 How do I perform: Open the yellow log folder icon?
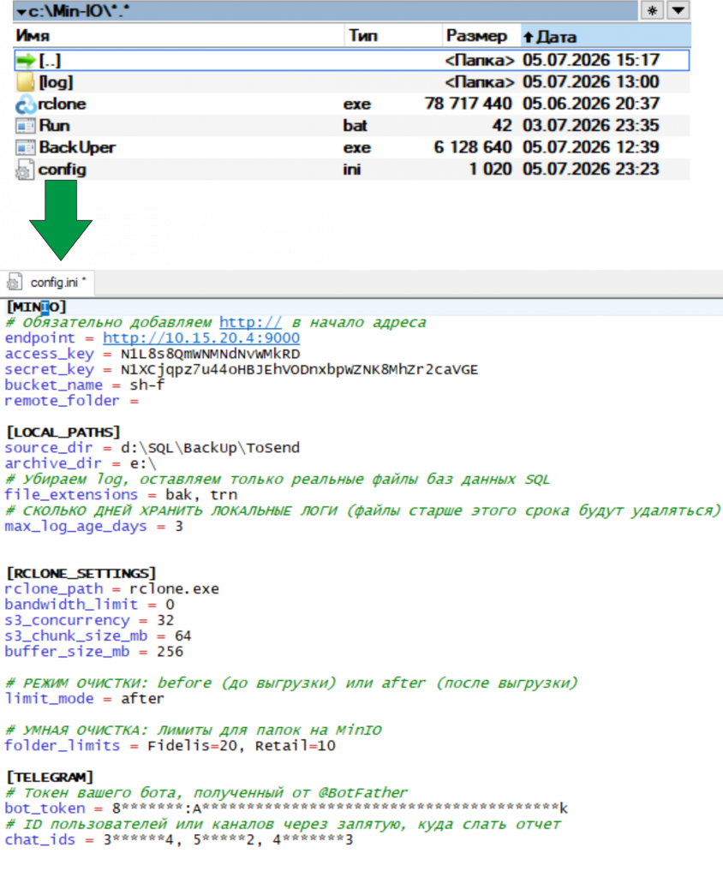[25, 81]
